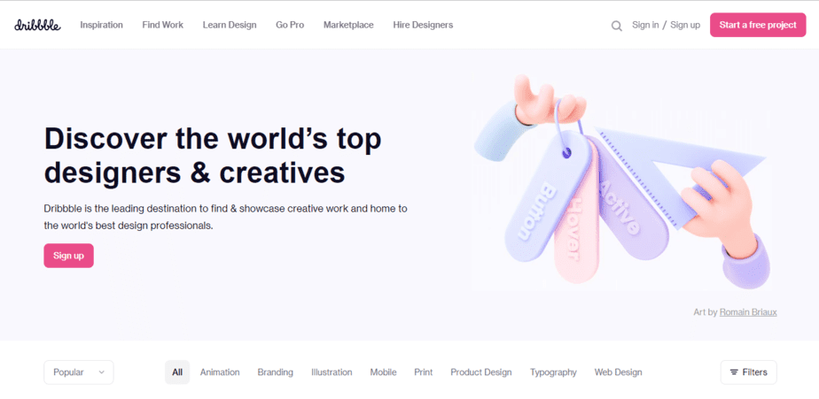The width and height of the screenshot is (819, 399).
Task: Go to Learn Design
Action: tap(230, 25)
